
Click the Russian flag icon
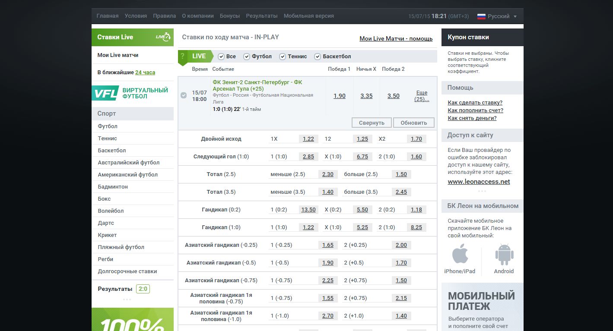(x=481, y=16)
